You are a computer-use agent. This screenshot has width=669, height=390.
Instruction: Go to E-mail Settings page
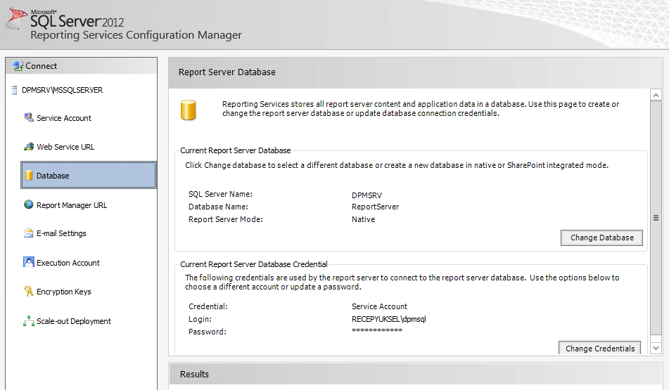click(x=61, y=233)
